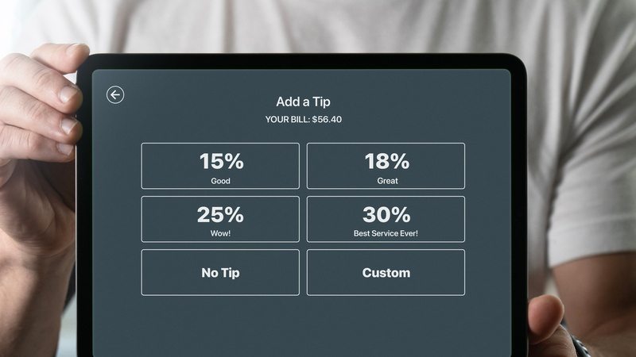Open the Custom tip amount option
This screenshot has height=357, width=636.
pyautogui.click(x=386, y=272)
